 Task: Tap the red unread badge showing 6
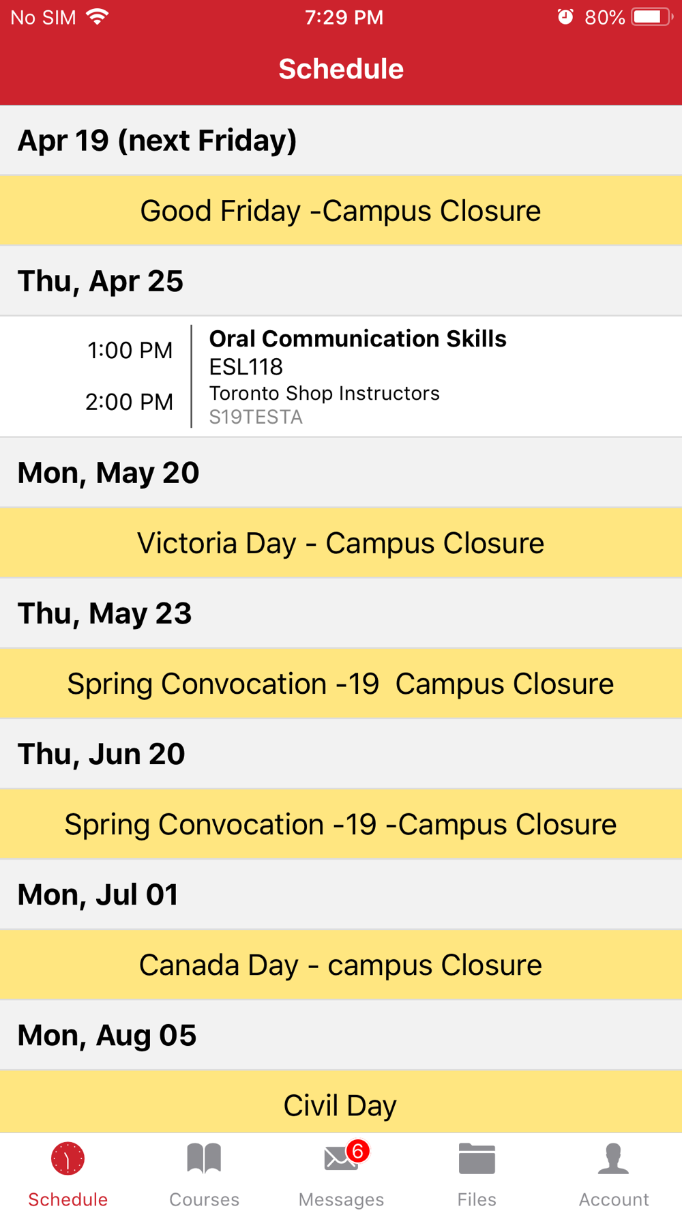point(357,1152)
